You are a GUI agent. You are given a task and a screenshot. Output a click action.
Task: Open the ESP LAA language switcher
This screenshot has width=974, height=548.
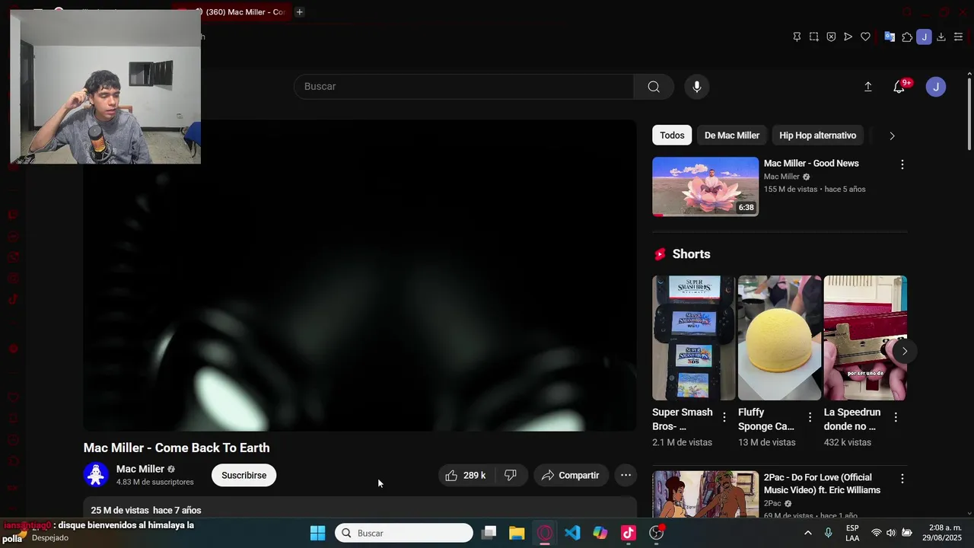click(x=852, y=533)
